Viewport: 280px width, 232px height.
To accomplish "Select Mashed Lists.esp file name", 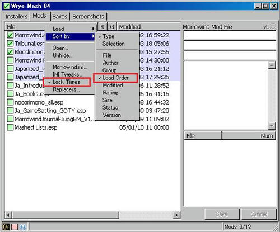I will click(x=36, y=127).
